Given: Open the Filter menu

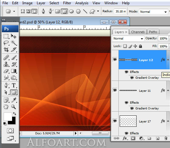Looking at the screenshot, I should click(67, 3).
